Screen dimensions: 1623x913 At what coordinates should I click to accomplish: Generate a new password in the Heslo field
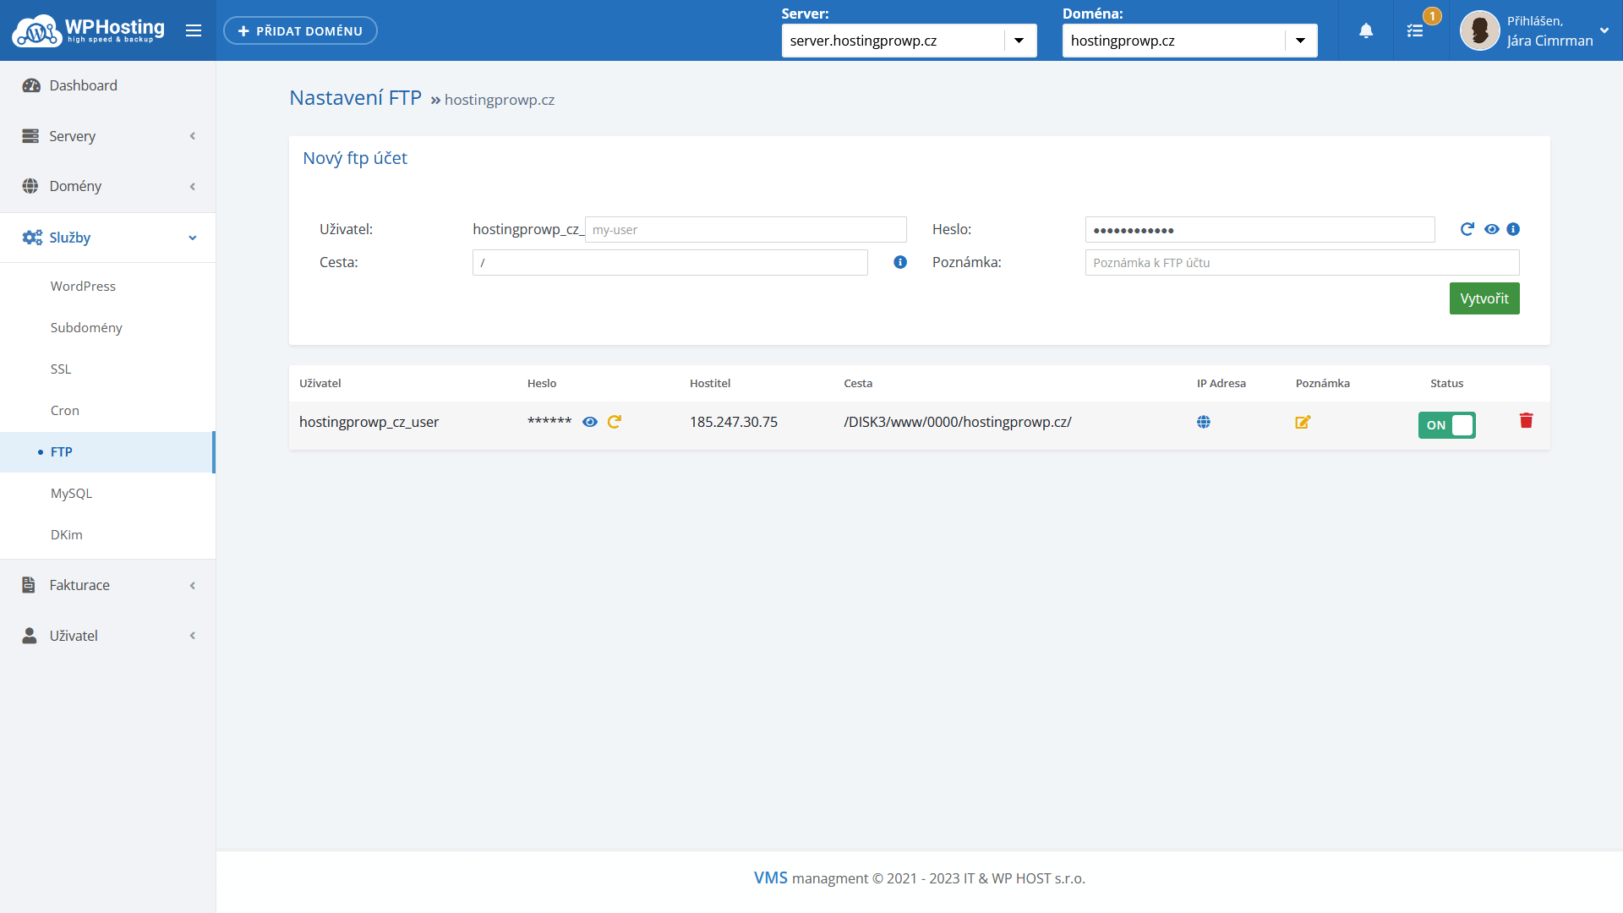pos(1467,229)
